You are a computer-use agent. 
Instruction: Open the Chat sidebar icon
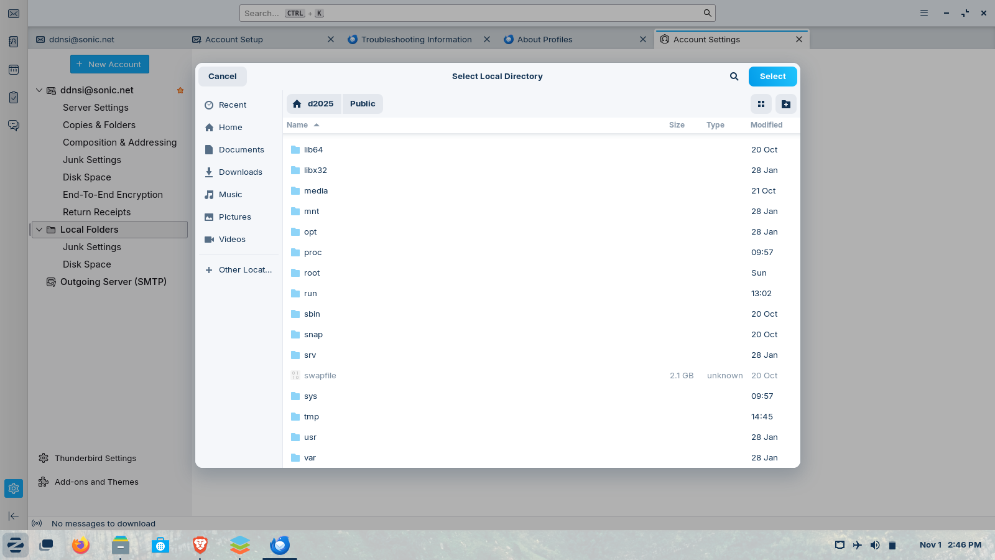point(14,125)
